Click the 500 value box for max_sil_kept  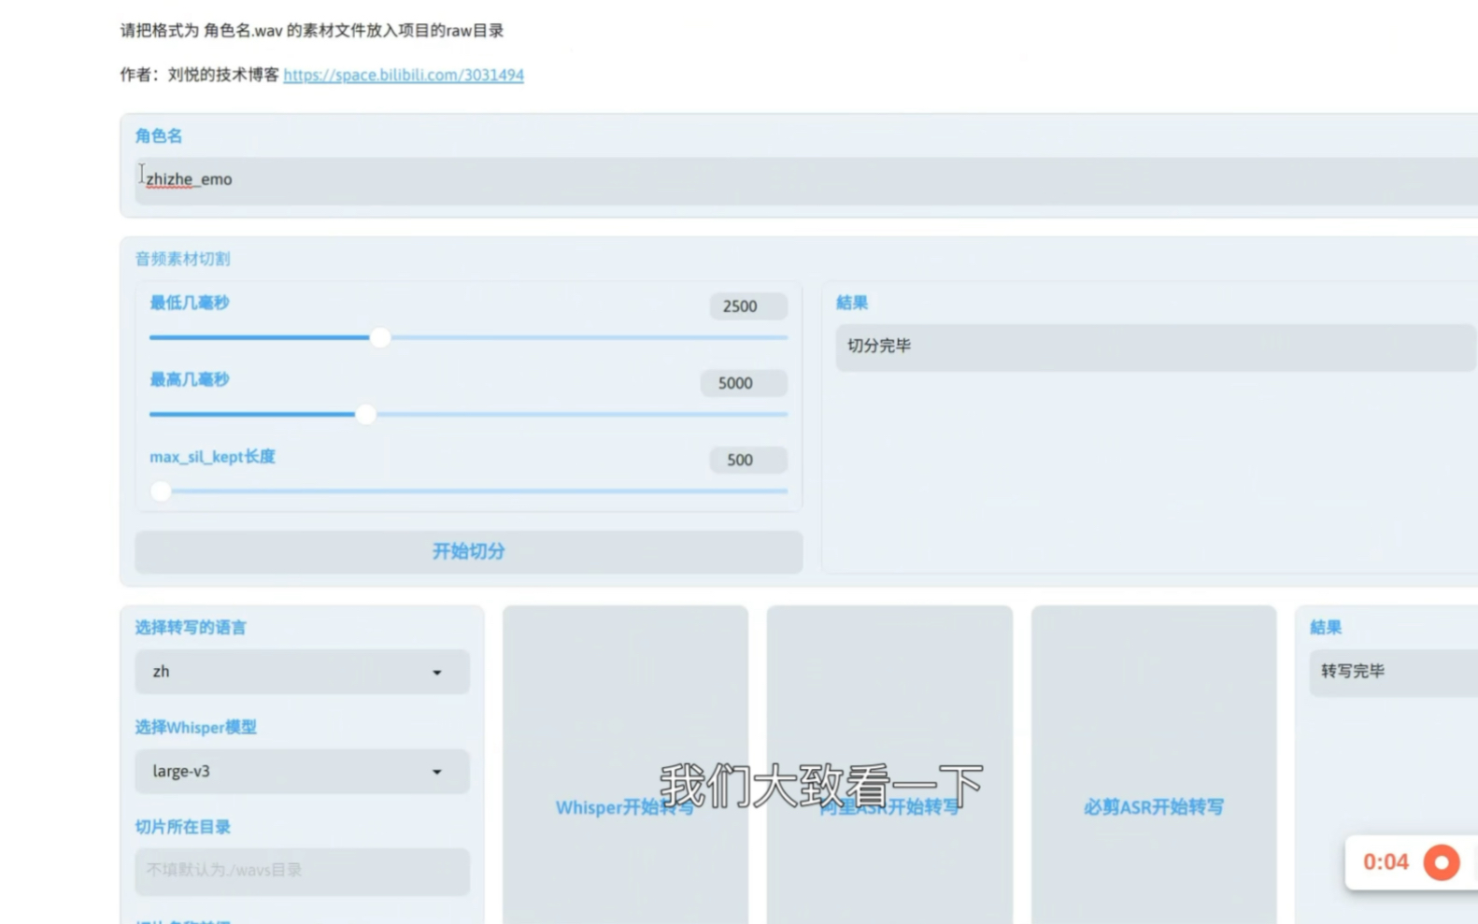click(x=748, y=460)
